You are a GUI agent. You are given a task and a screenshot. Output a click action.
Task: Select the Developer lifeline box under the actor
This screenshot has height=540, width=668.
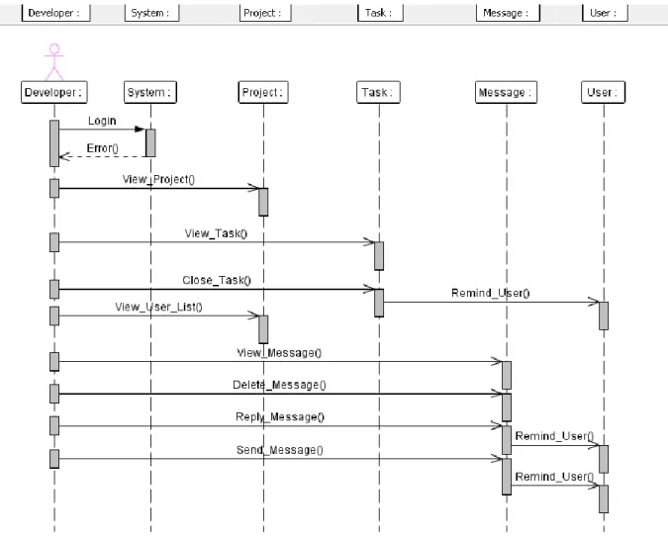[54, 92]
